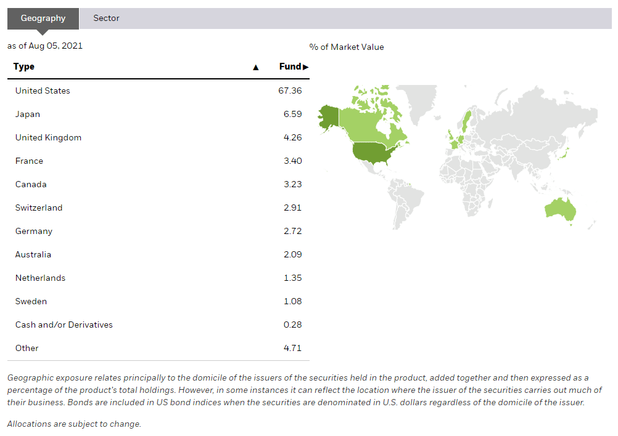Click the as of Aug 05, 2021 date
This screenshot has width=618, height=436.
click(x=45, y=46)
